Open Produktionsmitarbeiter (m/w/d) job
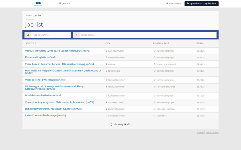This screenshot has height=150, width=241. pyautogui.click(x=43, y=96)
